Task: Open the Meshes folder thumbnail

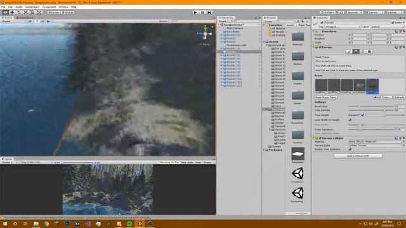Action: tap(298, 56)
